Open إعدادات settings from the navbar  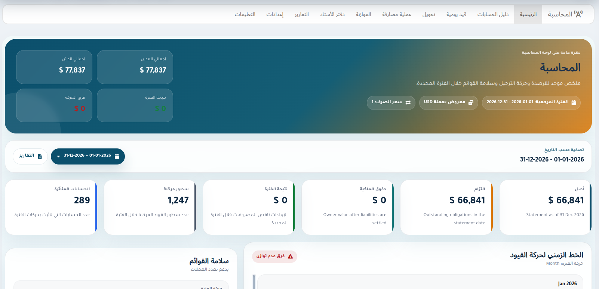275,15
